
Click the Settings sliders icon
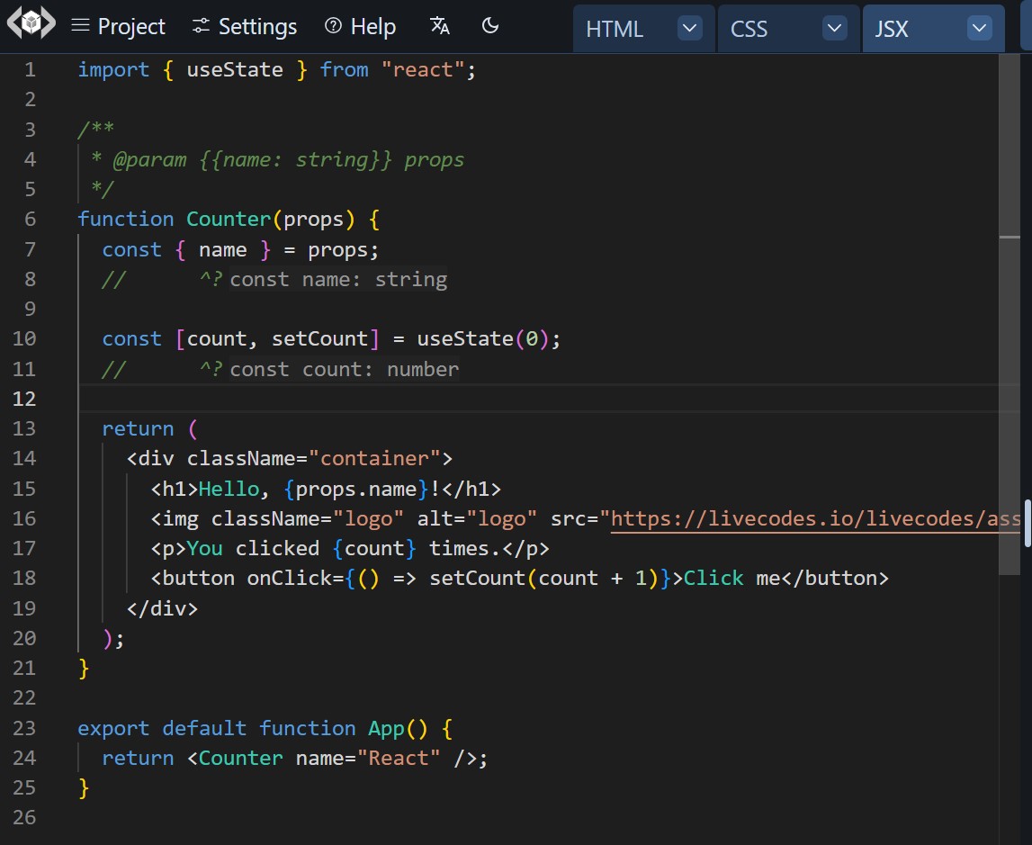(x=200, y=25)
